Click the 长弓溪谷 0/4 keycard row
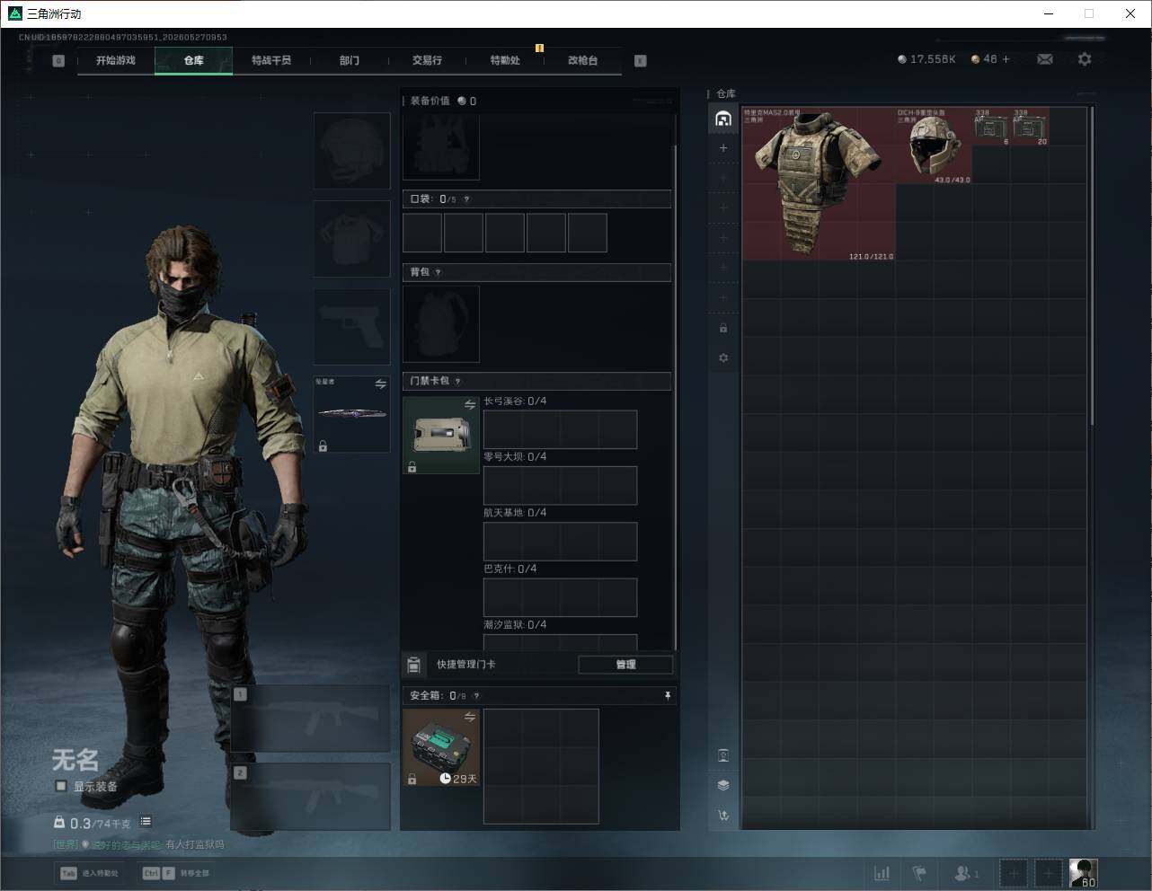1152x891 pixels. coord(560,429)
